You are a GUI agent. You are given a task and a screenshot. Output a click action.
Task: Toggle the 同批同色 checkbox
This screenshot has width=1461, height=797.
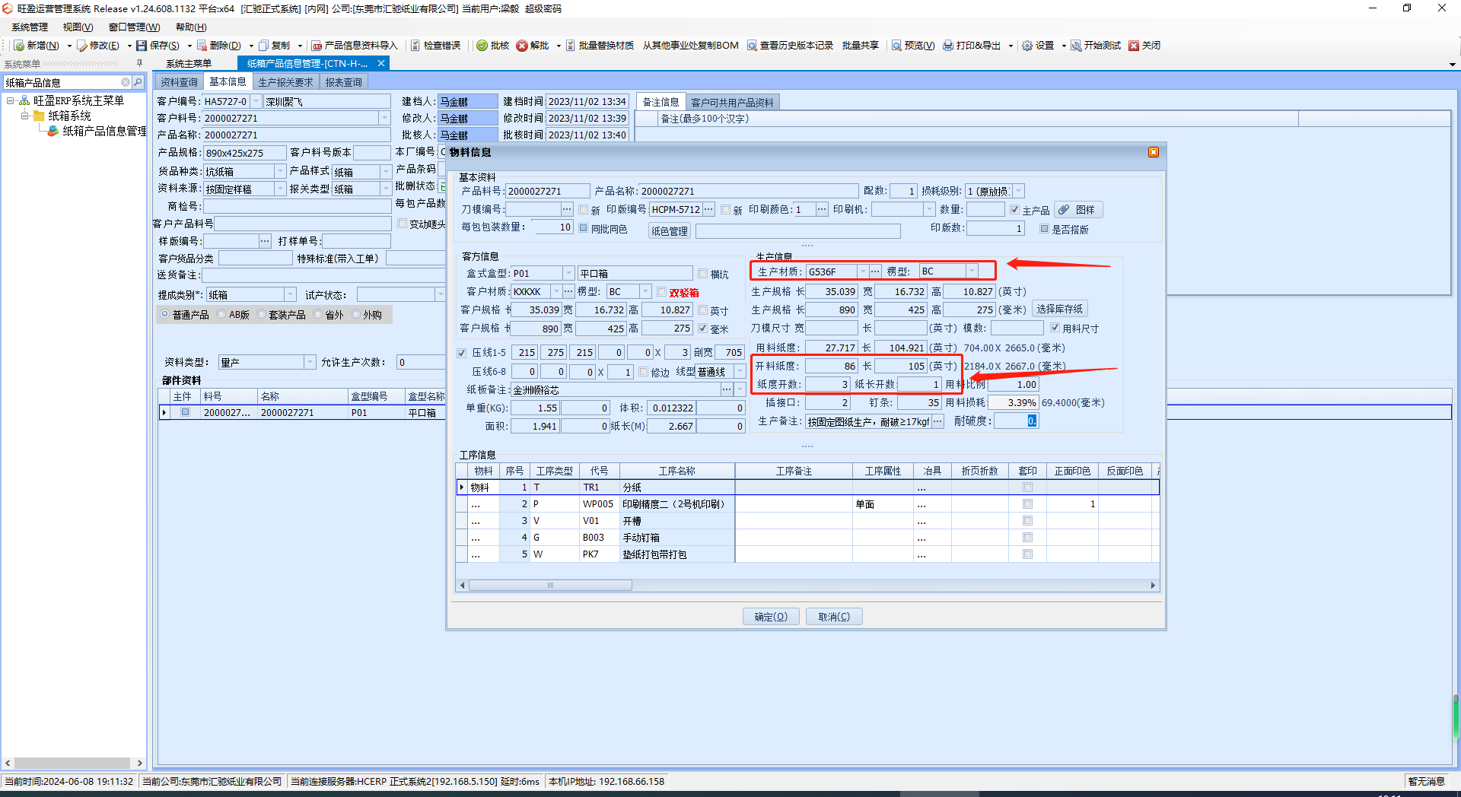584,228
